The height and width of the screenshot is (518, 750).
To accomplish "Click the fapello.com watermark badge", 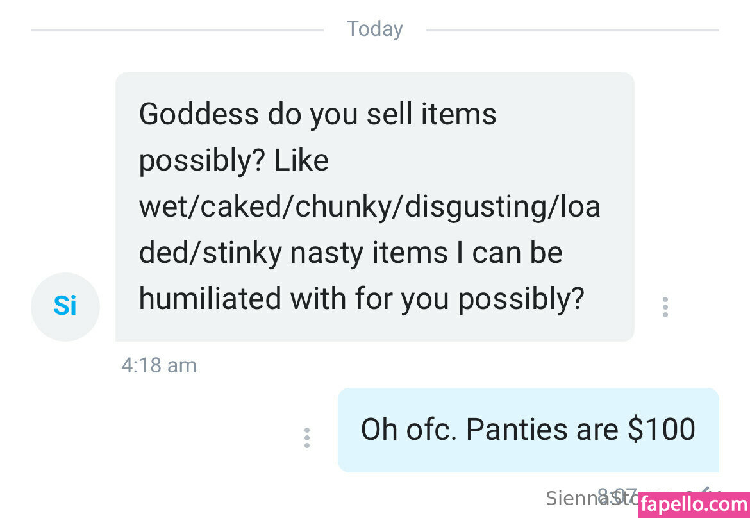I will point(694,505).
